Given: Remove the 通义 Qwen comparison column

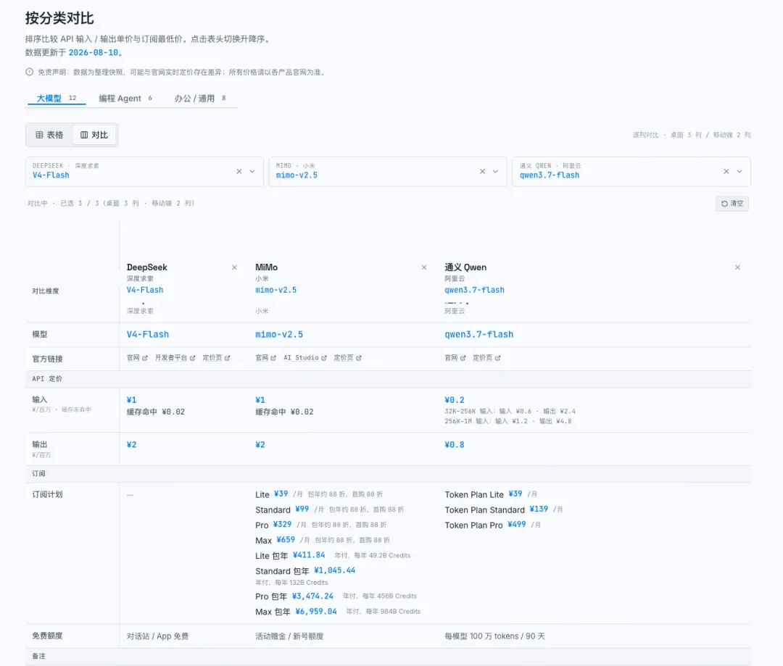Looking at the screenshot, I should (737, 267).
